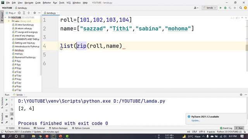Expand the venv library root folder
248x139 pixels.
tap(9, 21)
